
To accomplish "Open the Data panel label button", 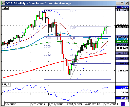I will click(x=5, y=8).
